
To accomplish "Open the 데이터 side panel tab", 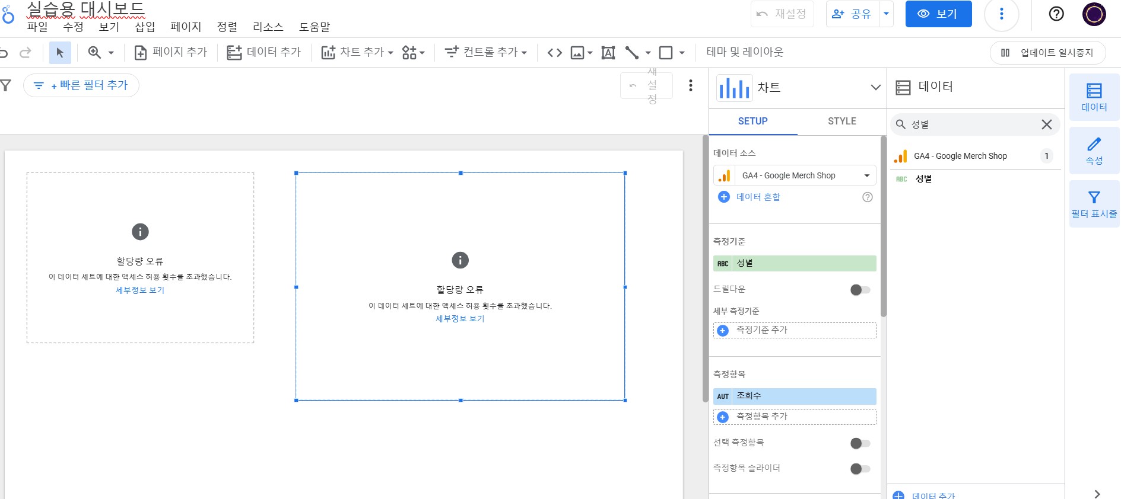I will point(1094,97).
